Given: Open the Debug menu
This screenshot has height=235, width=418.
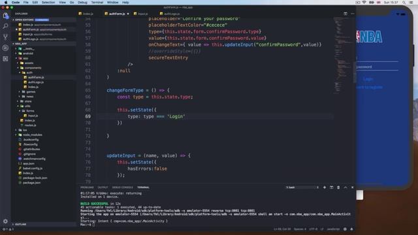Looking at the screenshot, I should pos(82,3).
